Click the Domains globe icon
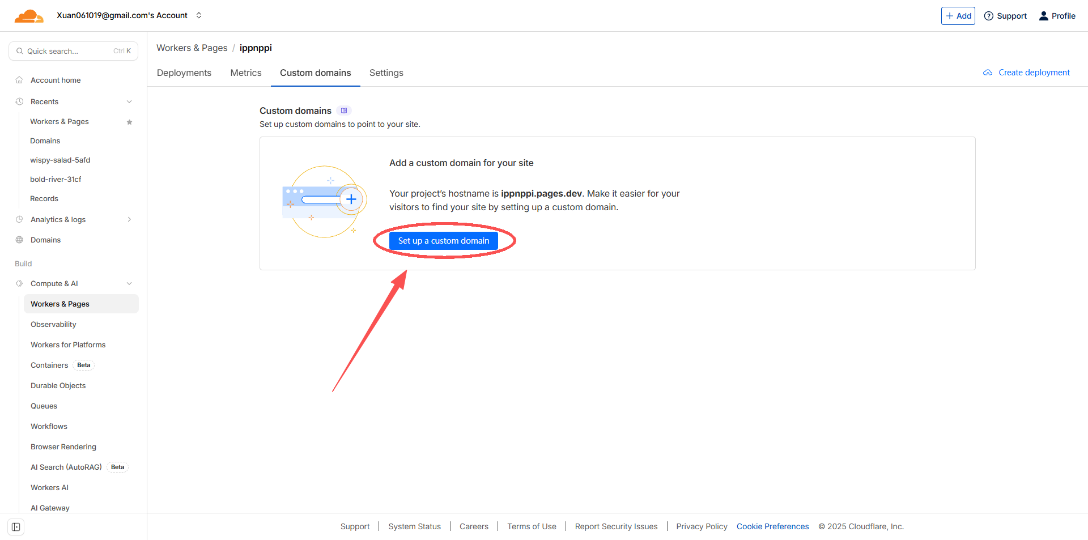Screen dimensions: 1088x540 (19, 240)
